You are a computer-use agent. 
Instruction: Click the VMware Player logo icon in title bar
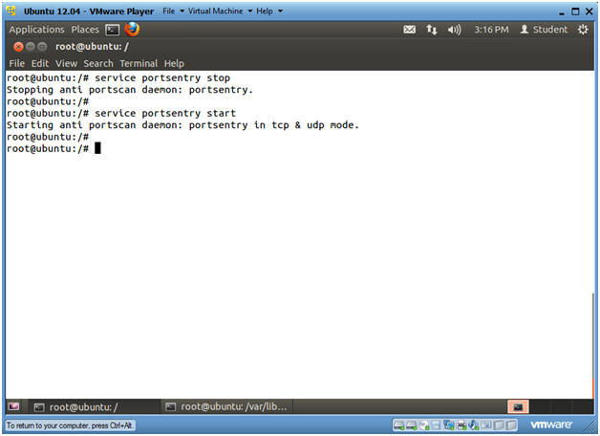click(x=11, y=11)
